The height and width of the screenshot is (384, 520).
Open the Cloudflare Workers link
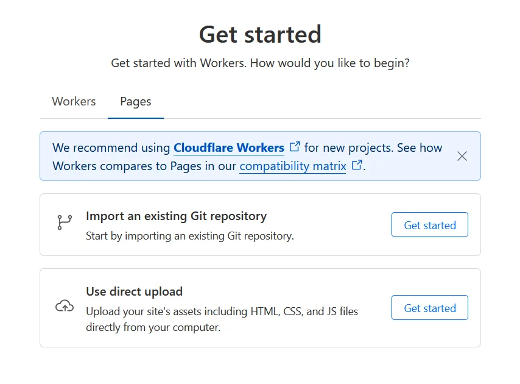pos(229,148)
